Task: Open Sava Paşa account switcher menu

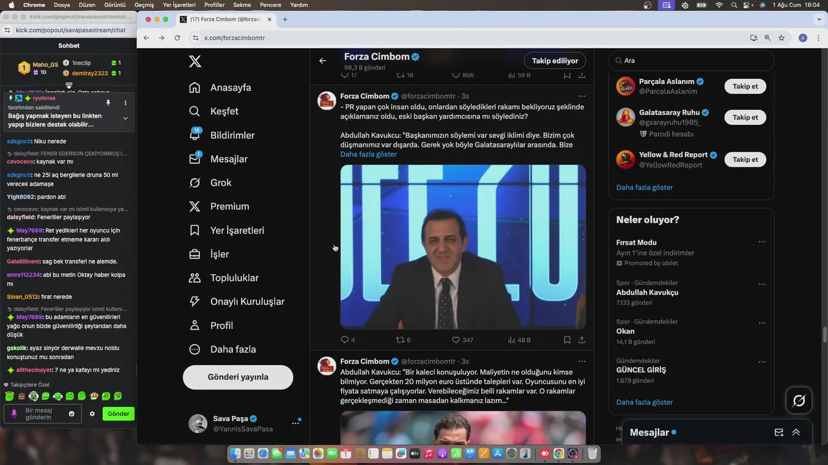Action: [296, 423]
